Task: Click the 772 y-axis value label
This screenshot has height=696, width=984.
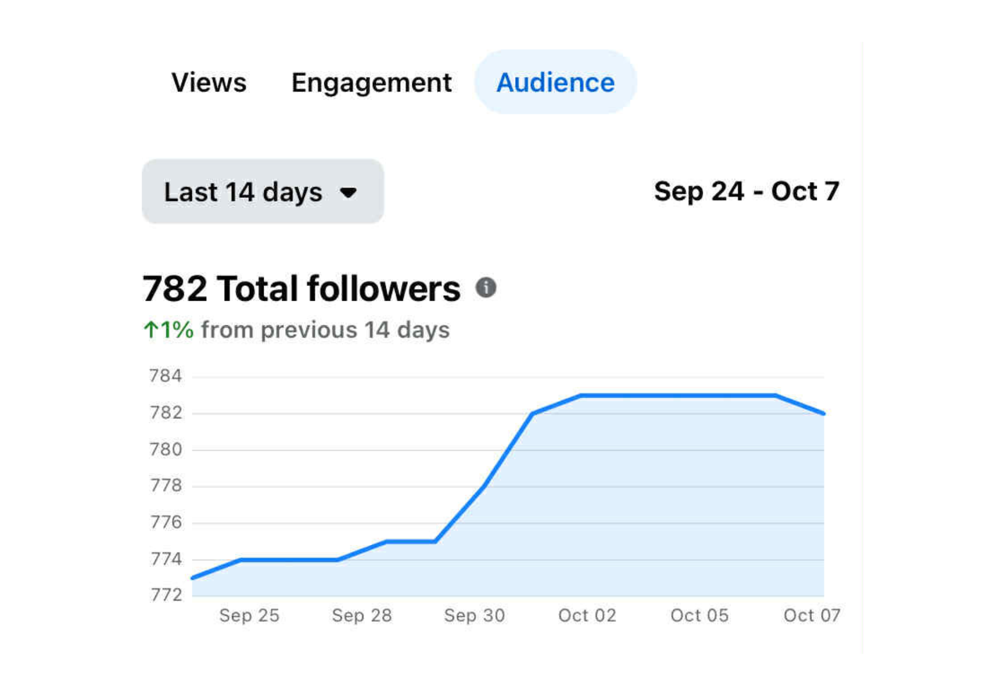Action: pos(166,595)
